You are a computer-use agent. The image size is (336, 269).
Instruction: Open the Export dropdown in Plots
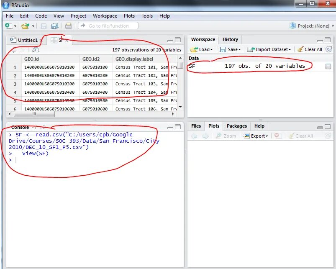click(256, 136)
